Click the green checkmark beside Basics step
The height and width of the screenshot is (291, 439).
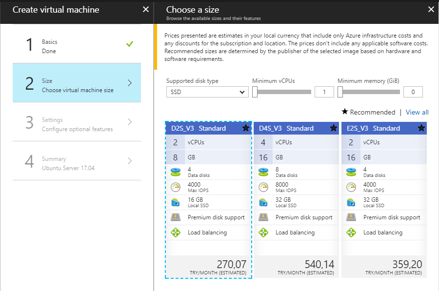coord(130,44)
